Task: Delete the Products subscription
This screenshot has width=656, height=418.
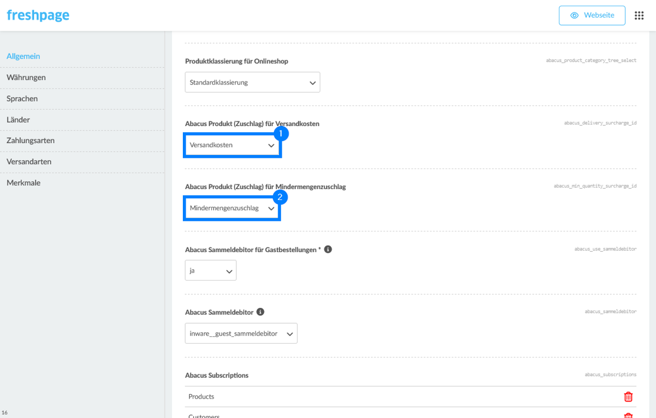Action: pyautogui.click(x=628, y=396)
